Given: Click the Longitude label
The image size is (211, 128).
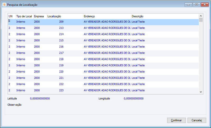Looking at the screenshot, I should point(104,98).
